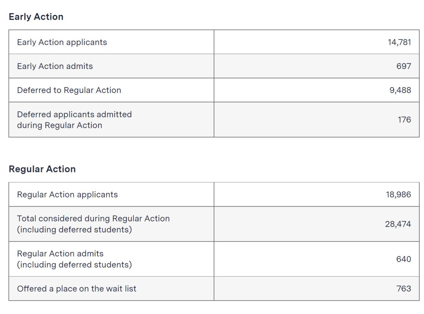The image size is (424, 314).
Task: Select Deferred applicants admitted during Regular Action
Action: pyautogui.click(x=74, y=120)
